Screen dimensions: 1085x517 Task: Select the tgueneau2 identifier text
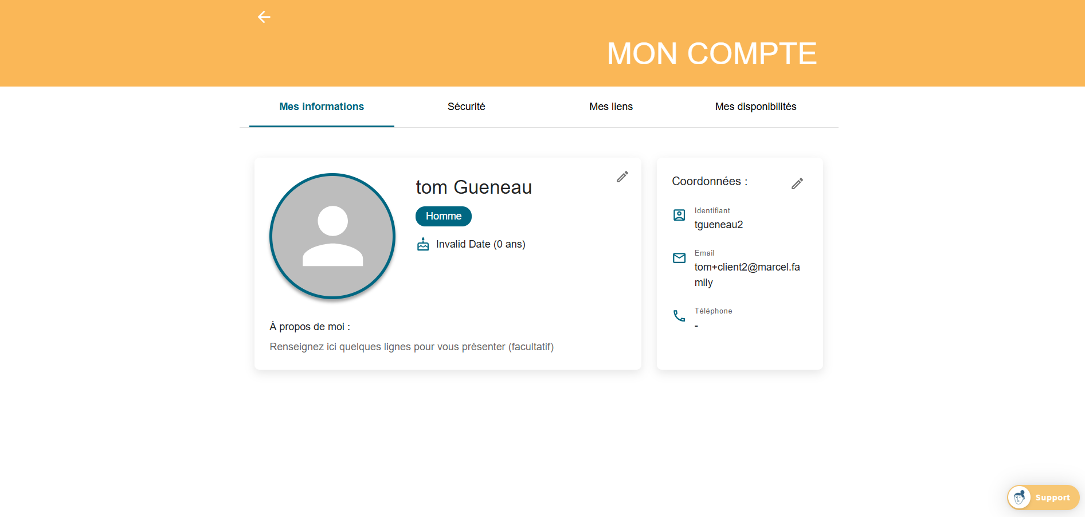point(719,224)
